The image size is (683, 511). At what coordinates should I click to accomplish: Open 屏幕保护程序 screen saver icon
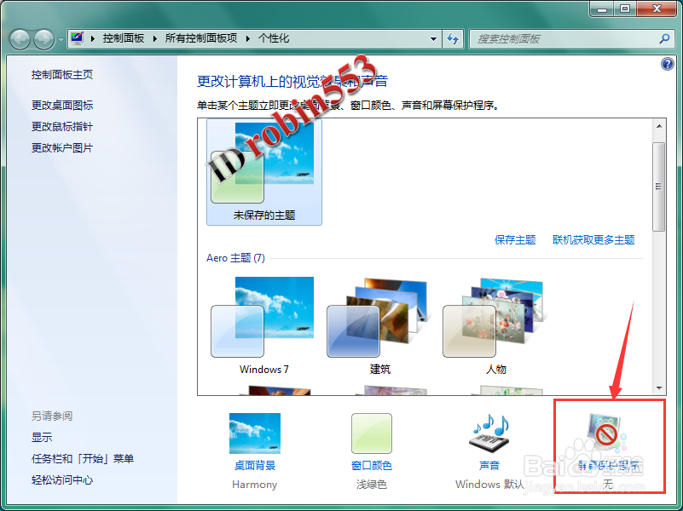606,433
